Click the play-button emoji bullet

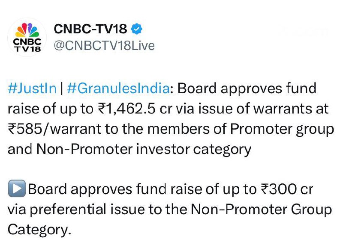(17, 189)
